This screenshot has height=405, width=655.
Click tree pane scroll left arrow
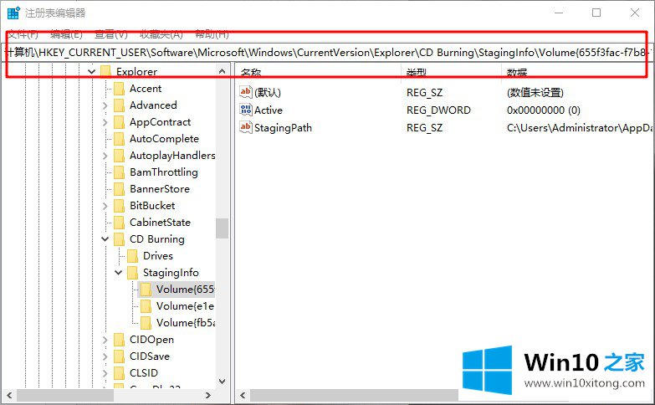9,395
